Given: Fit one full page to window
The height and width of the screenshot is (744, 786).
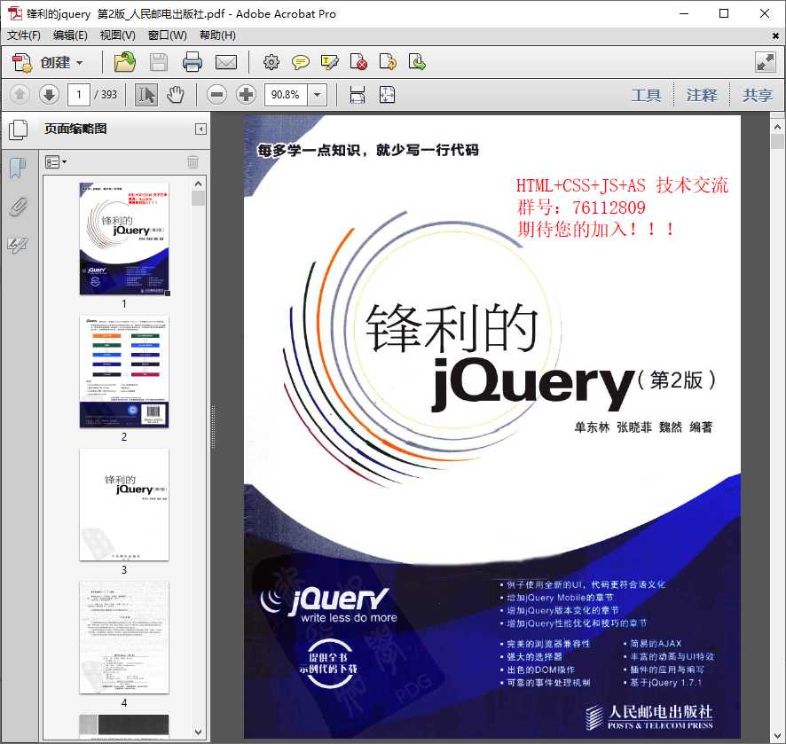Looking at the screenshot, I should click(387, 95).
